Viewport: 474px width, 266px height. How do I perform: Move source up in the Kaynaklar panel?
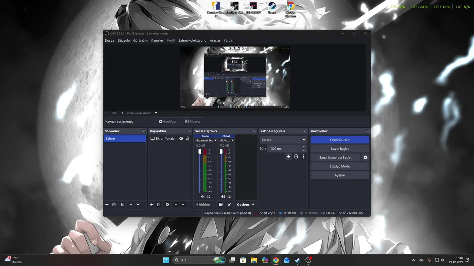pos(176,204)
